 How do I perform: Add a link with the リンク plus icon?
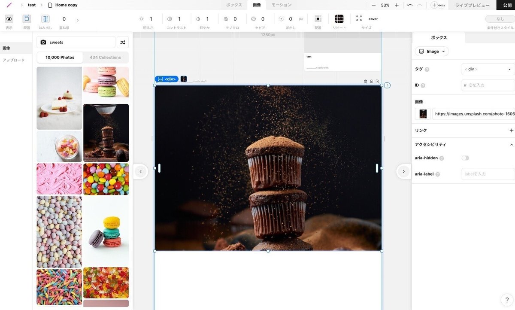point(511,131)
